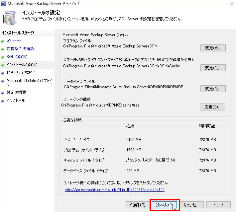The image size is (236, 212).
Task: Click データベース ファイル ドライブ label
Action: tap(86, 171)
